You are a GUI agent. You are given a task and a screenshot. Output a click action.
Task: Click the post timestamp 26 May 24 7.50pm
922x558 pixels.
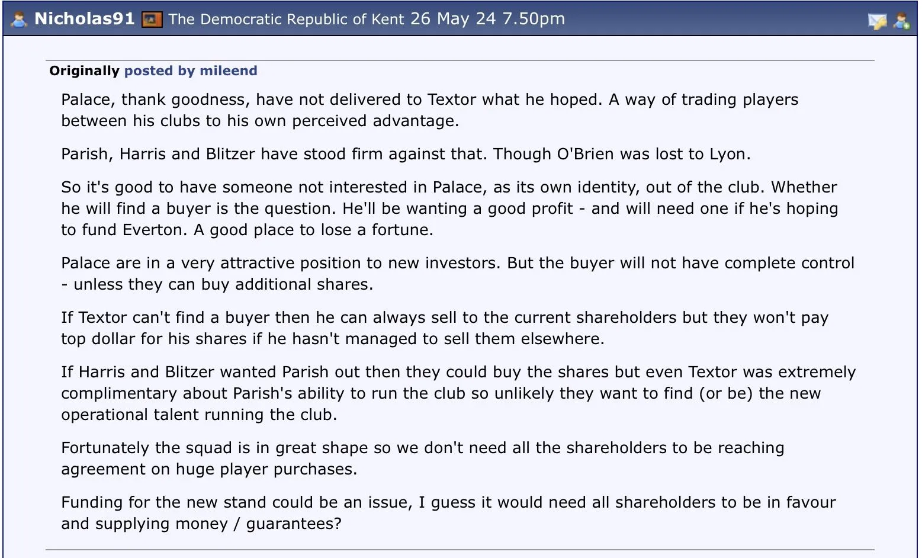pyautogui.click(x=487, y=19)
